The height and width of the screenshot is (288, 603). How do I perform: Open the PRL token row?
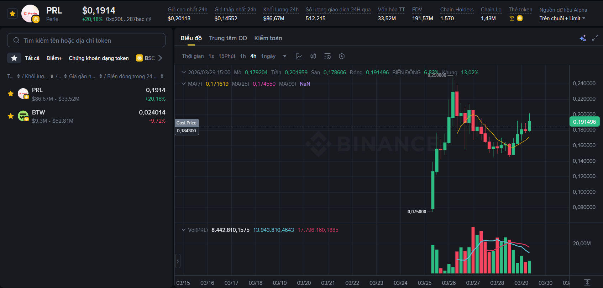tap(86, 94)
